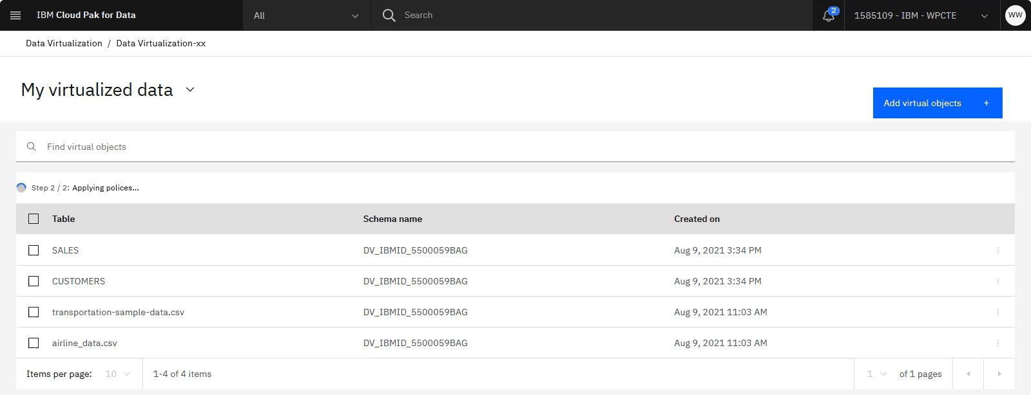
Task: Click the Applying policies loading spinner
Action: point(21,188)
